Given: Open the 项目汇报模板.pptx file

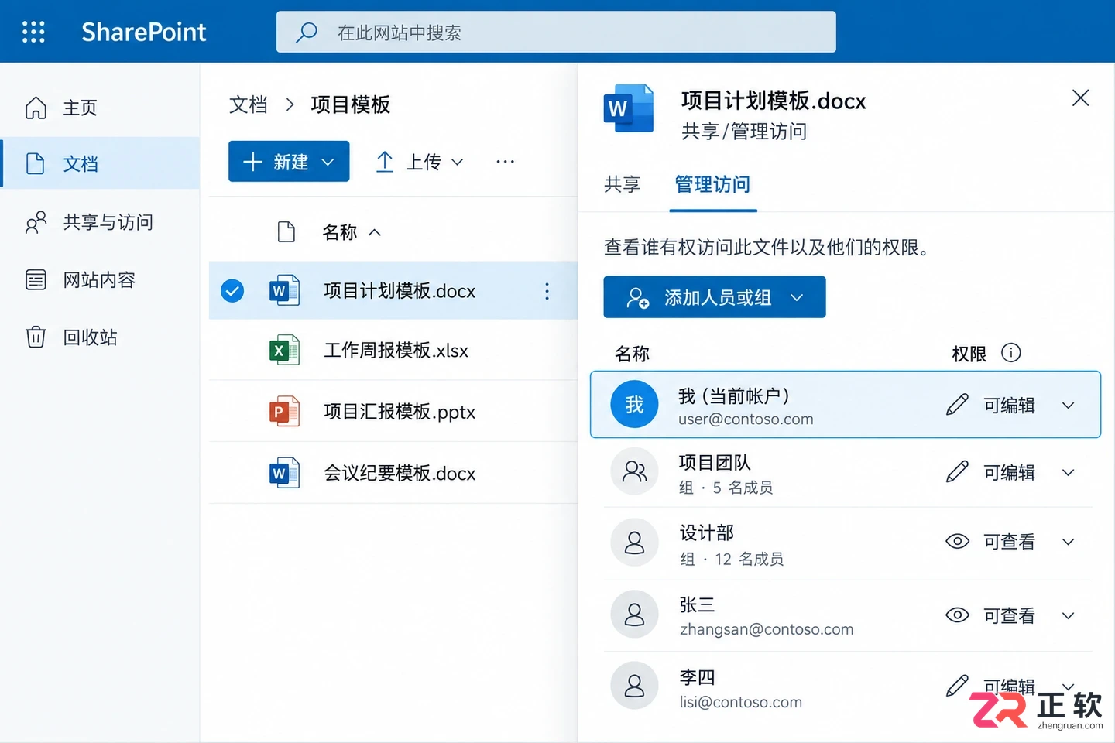Looking at the screenshot, I should (400, 412).
